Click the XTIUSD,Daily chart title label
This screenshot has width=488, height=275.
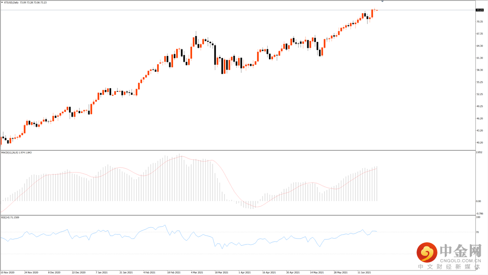coord(11,2)
